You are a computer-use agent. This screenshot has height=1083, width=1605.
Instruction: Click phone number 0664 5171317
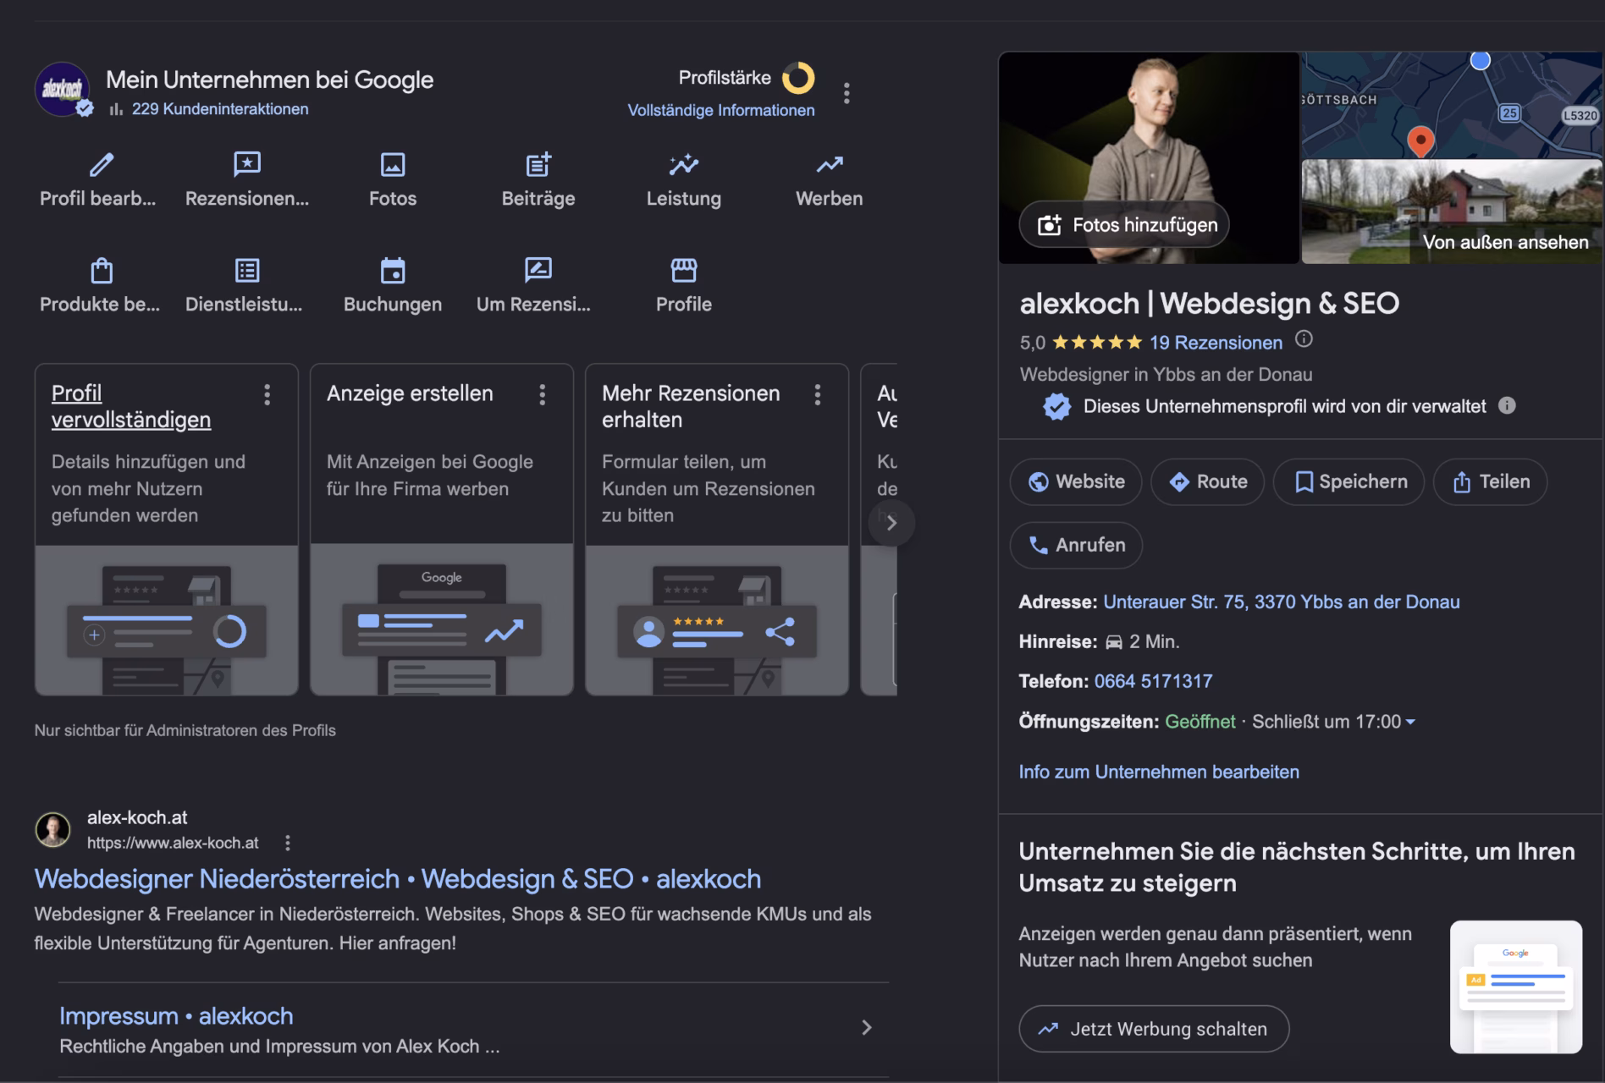1153,681
